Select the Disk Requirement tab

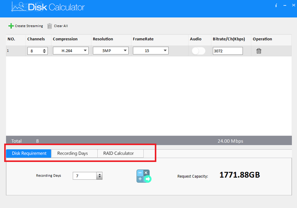29,153
